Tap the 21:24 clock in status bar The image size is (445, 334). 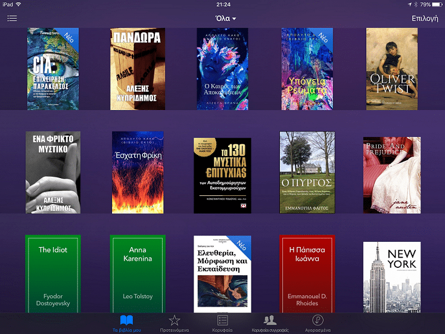click(x=223, y=4)
